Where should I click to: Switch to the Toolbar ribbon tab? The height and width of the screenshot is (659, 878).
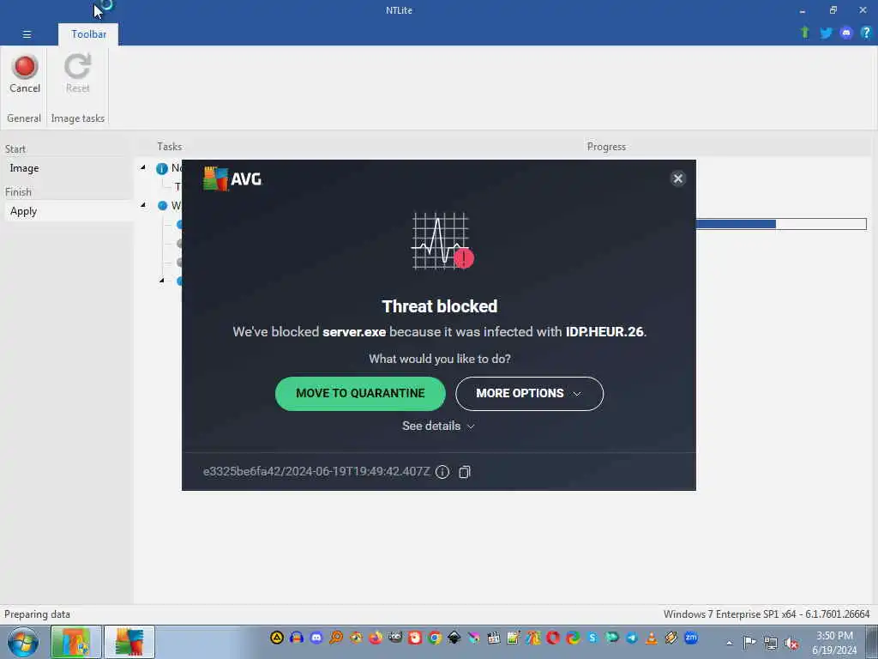[88, 34]
